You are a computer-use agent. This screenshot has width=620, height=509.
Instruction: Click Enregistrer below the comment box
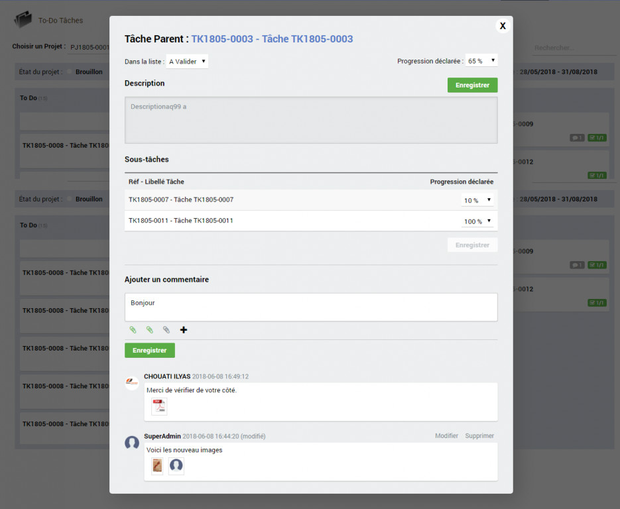149,350
